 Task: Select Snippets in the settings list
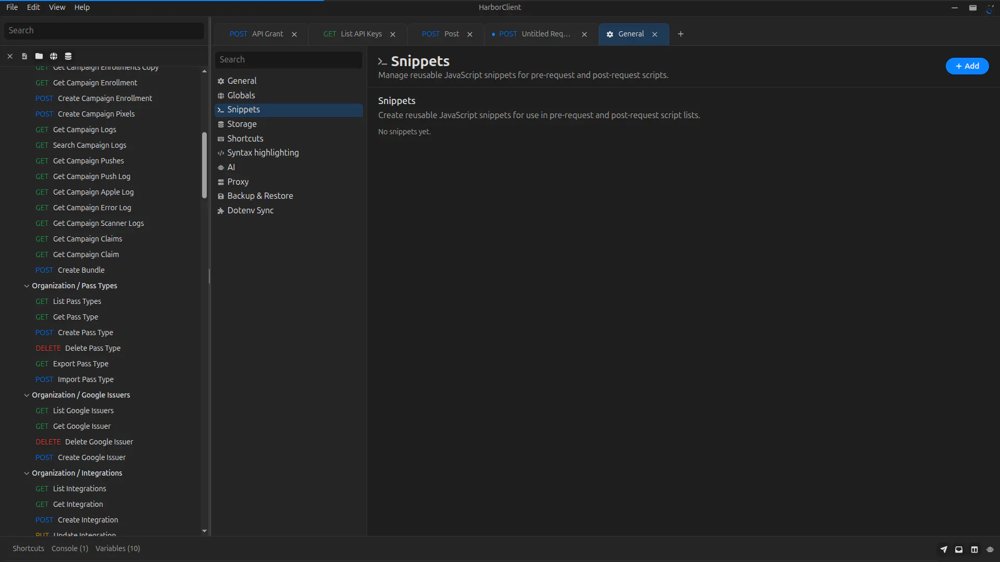(289, 110)
